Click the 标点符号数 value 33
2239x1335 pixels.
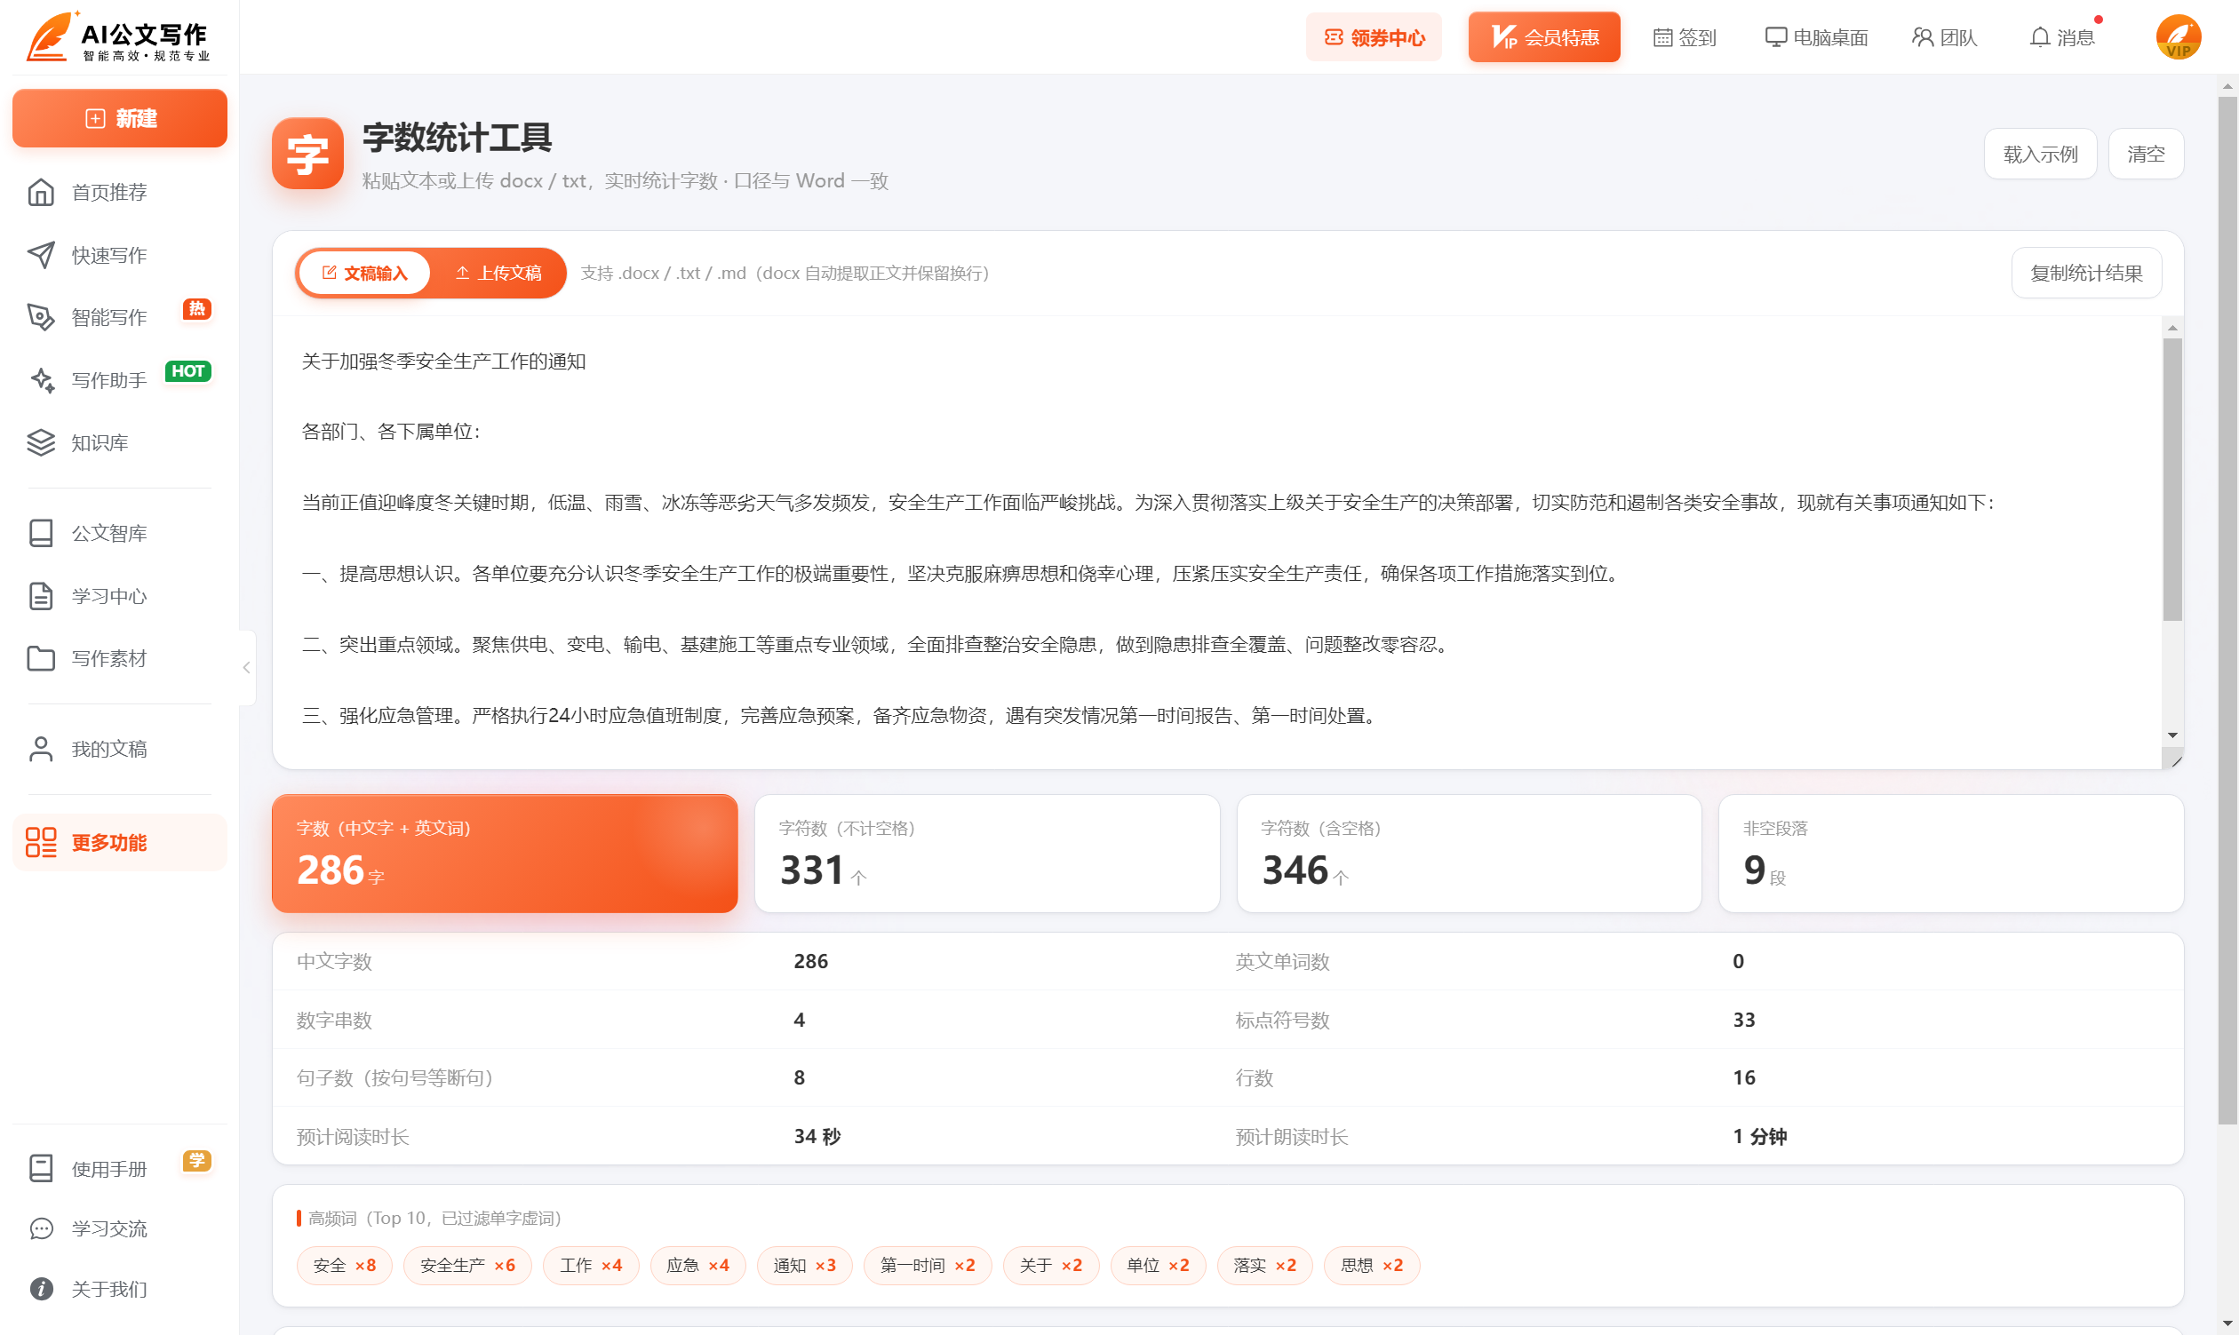pyautogui.click(x=1744, y=1021)
